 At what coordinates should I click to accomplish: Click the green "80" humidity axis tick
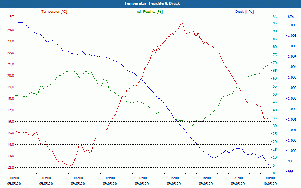[x=275, y=47]
